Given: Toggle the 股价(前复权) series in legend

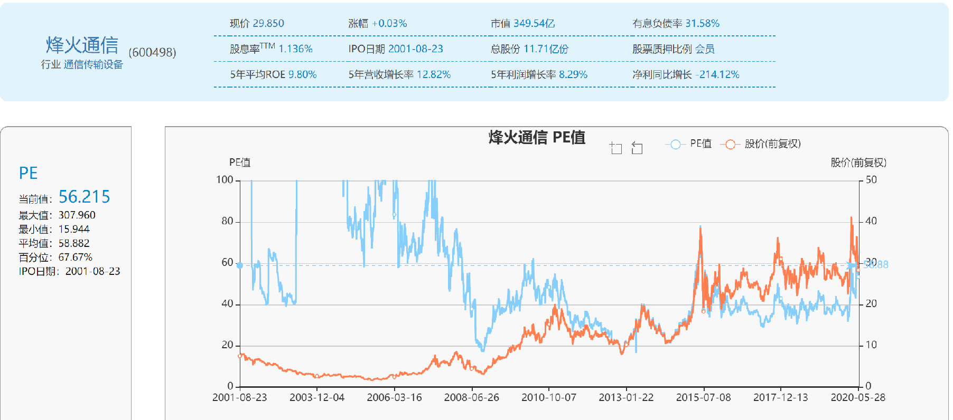Looking at the screenshot, I should click(761, 144).
